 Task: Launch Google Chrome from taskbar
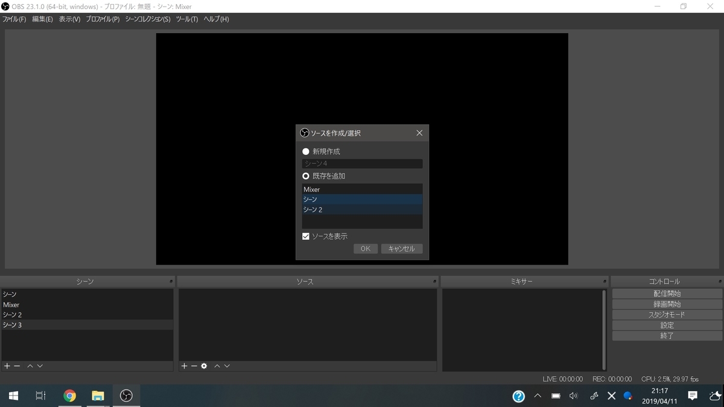click(70, 396)
